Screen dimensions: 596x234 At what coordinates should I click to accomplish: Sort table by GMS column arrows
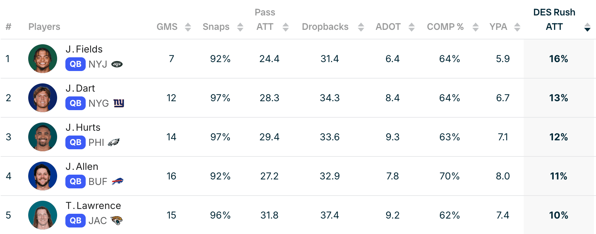point(188,27)
